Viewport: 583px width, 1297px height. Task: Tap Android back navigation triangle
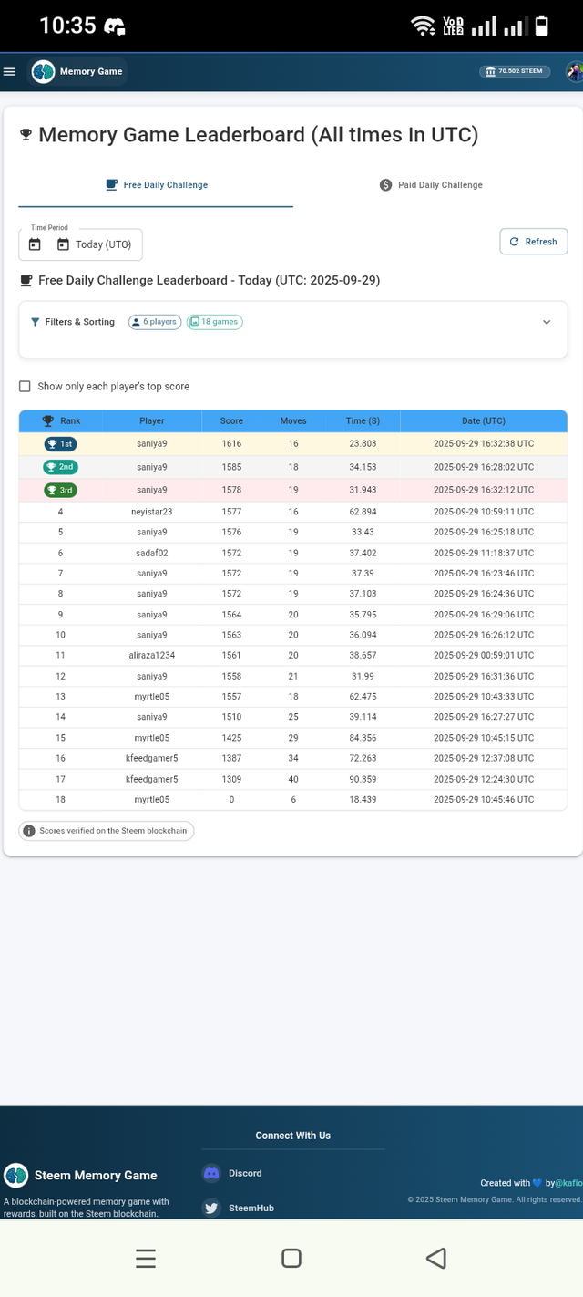click(435, 1259)
